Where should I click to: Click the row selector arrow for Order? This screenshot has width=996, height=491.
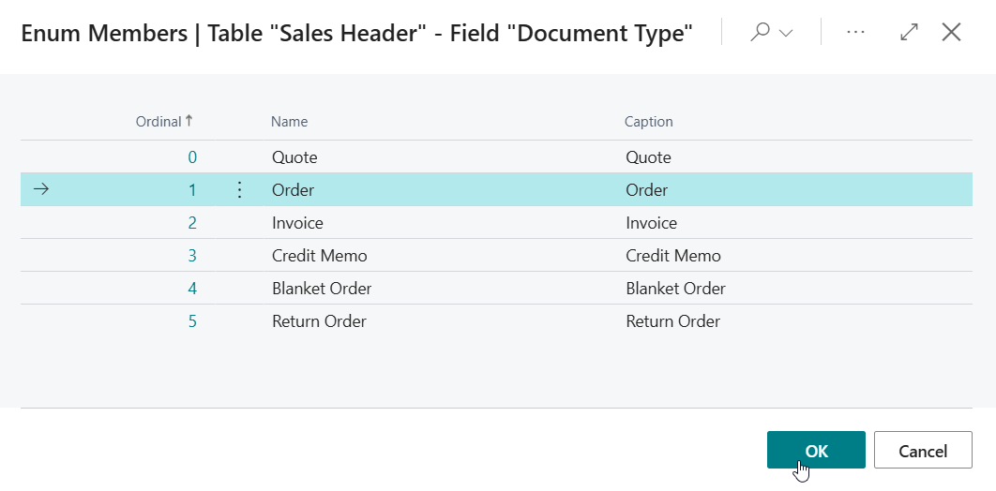40,190
